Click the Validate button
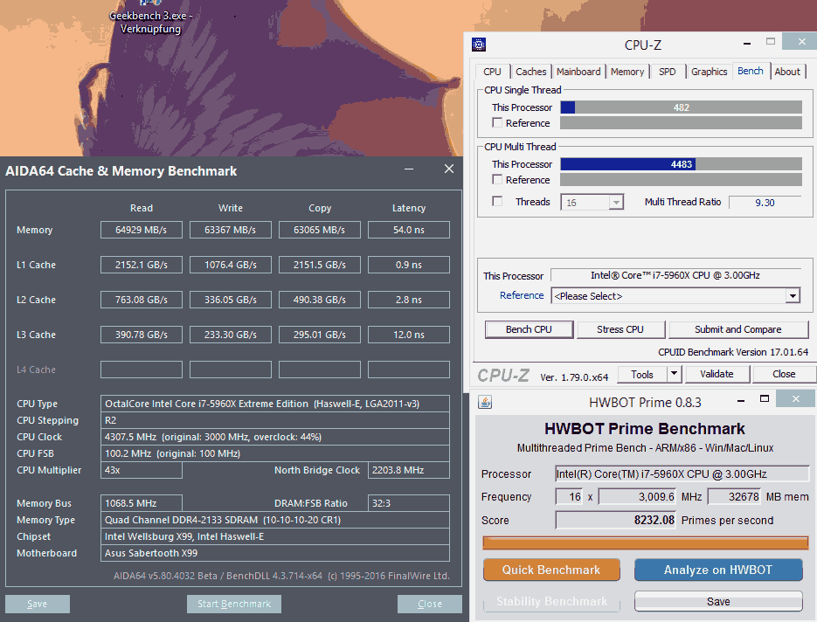817x622 pixels. coord(717,374)
